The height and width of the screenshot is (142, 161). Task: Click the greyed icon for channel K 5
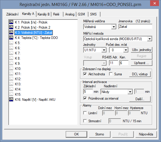tap(11, 43)
